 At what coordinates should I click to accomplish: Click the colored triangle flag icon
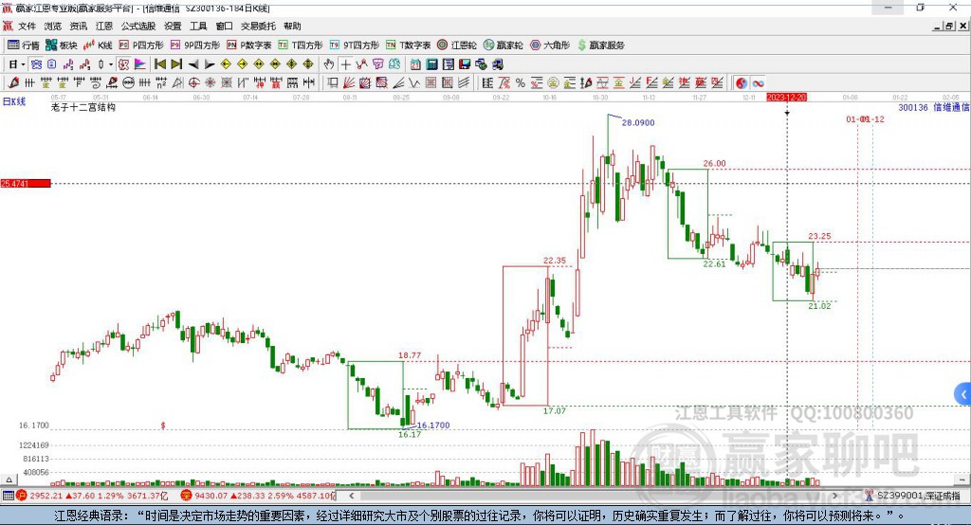tap(140, 64)
